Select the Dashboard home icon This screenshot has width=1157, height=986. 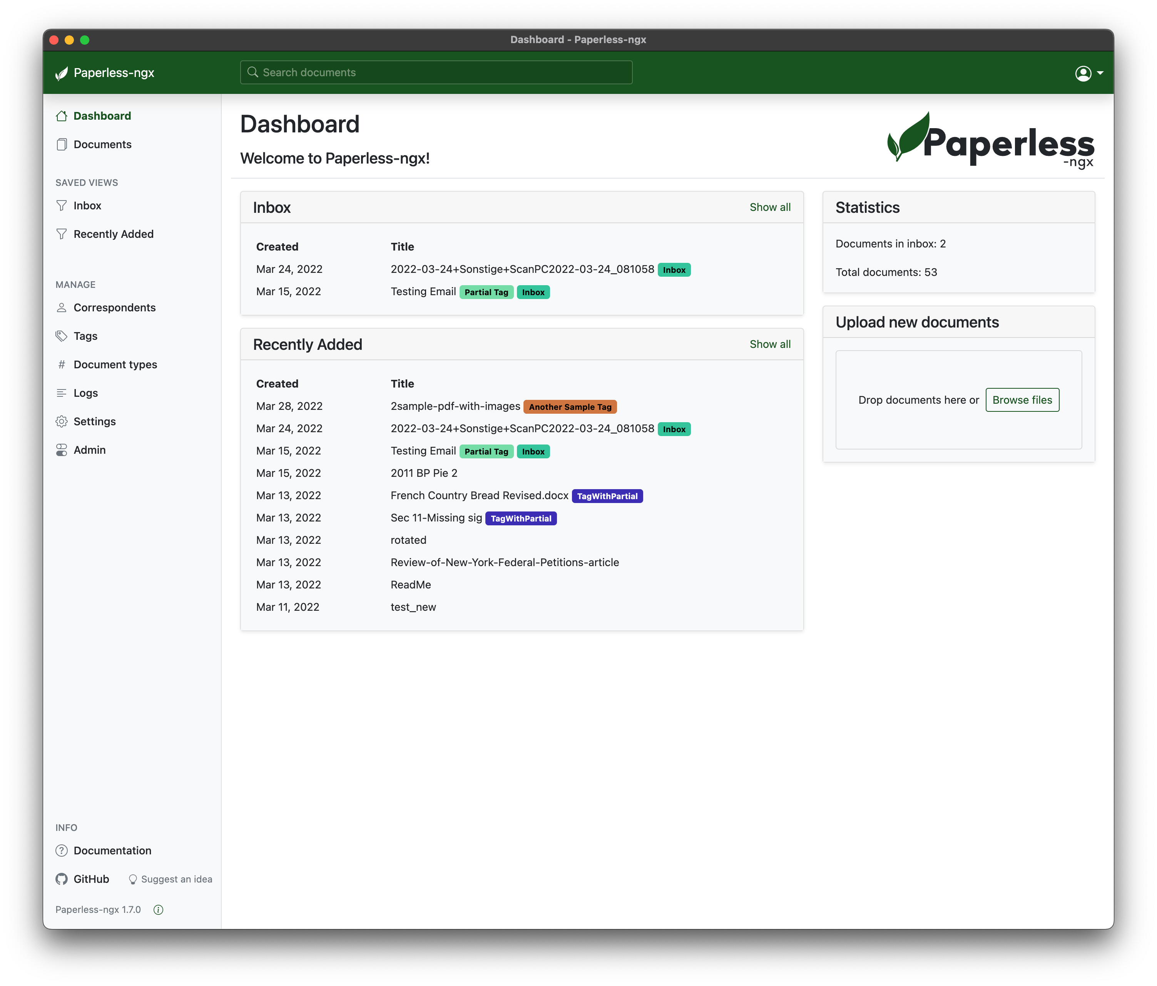pos(62,115)
